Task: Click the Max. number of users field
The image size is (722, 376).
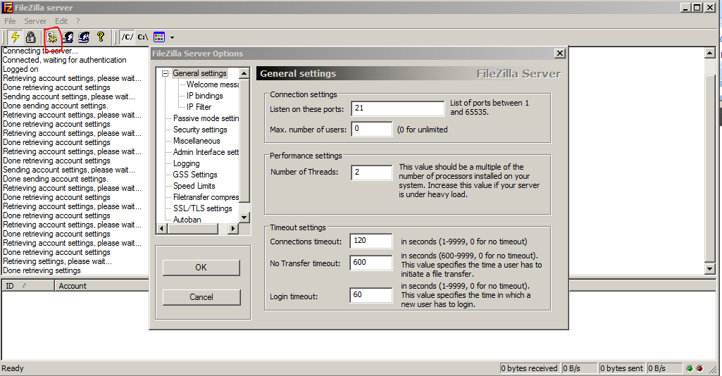Action: click(372, 129)
